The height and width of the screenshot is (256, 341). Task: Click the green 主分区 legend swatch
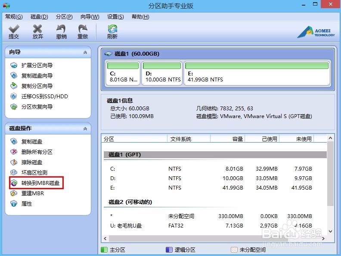pos(104,250)
